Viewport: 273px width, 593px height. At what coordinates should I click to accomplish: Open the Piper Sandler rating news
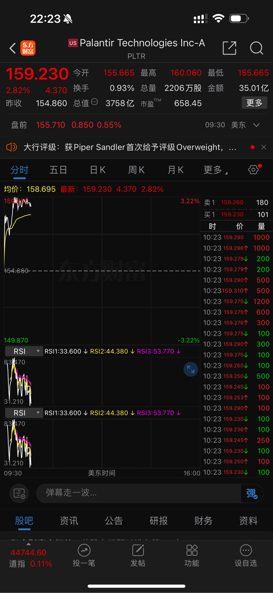tap(130, 147)
